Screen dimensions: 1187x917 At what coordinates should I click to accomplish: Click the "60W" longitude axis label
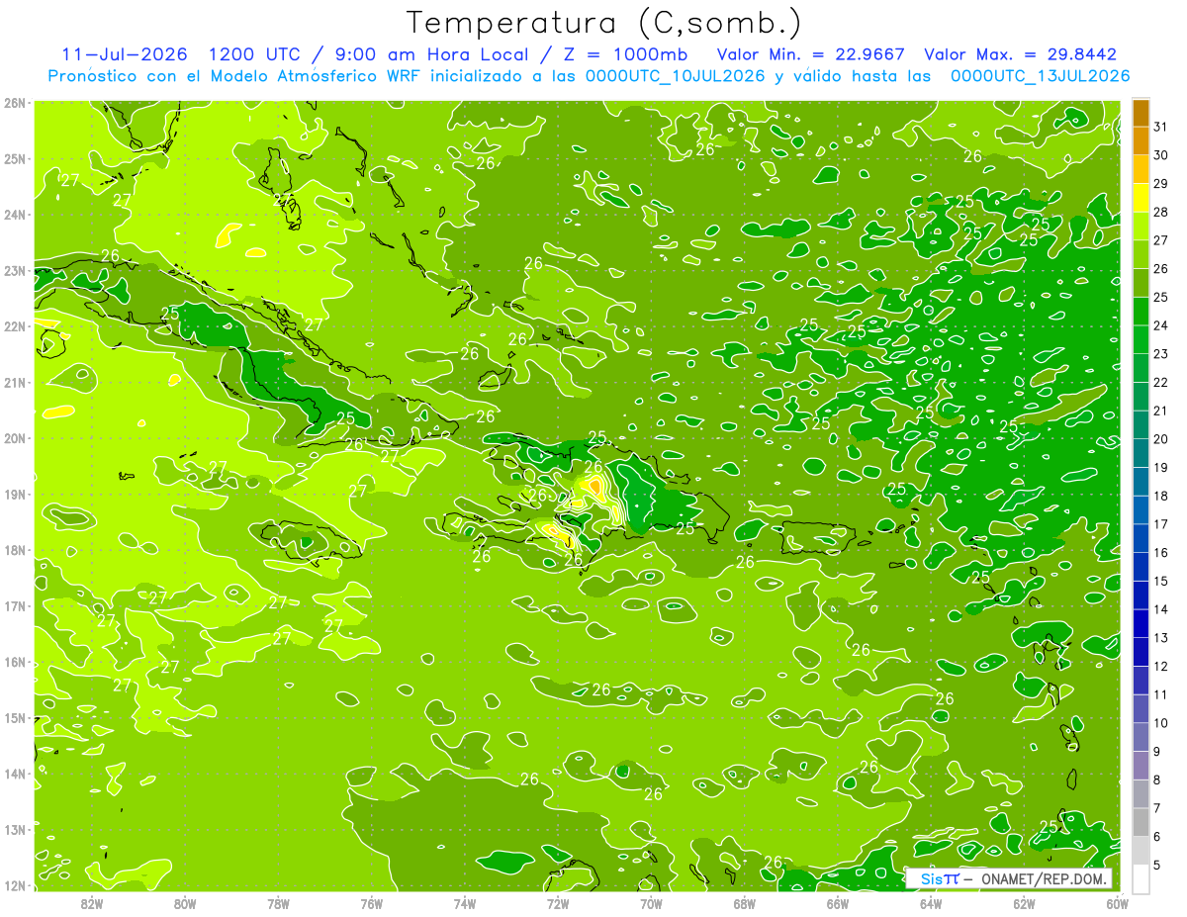click(x=1118, y=903)
